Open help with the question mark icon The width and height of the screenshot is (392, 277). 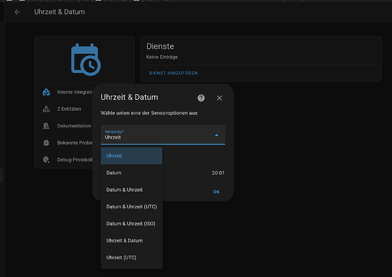[x=201, y=98]
